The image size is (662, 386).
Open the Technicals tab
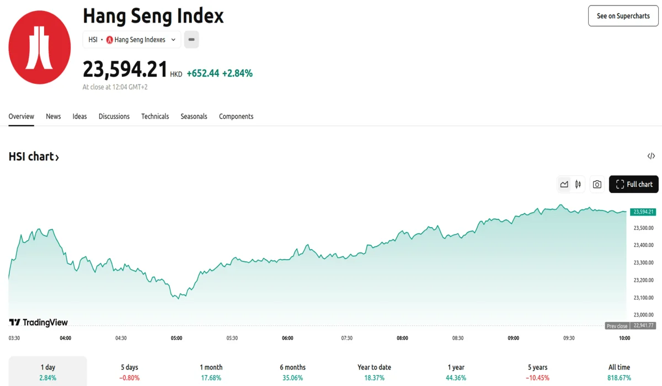(x=155, y=116)
